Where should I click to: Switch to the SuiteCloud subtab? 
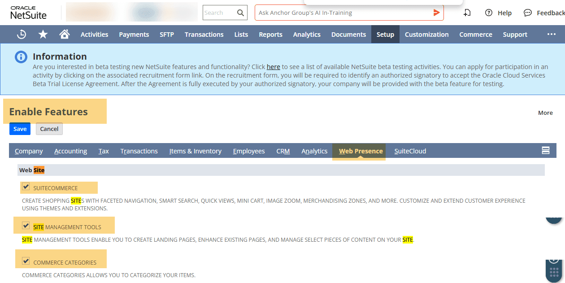(410, 151)
